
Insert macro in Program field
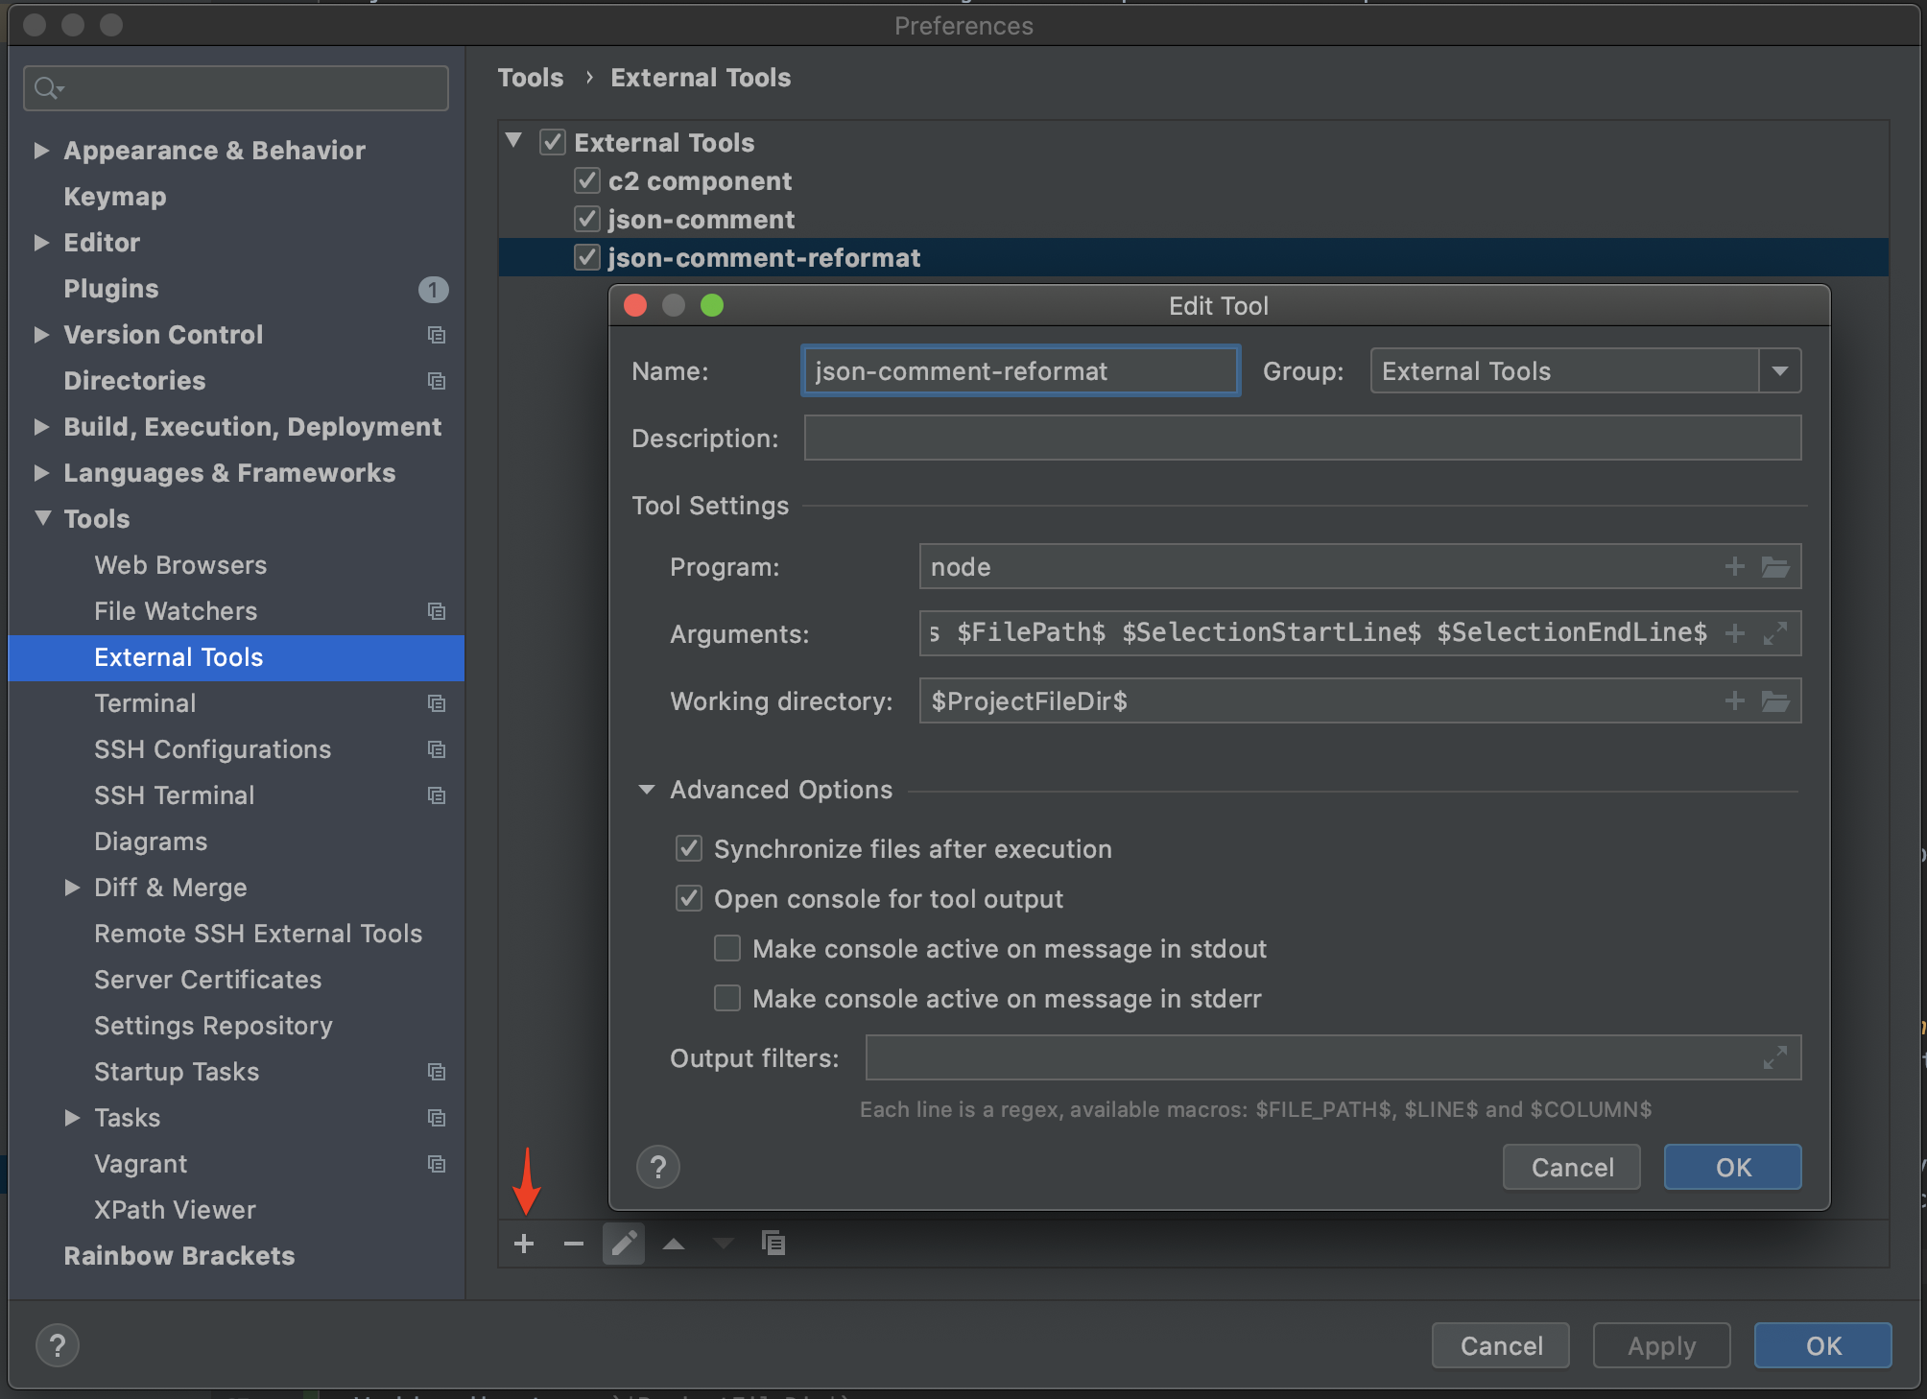[1734, 566]
